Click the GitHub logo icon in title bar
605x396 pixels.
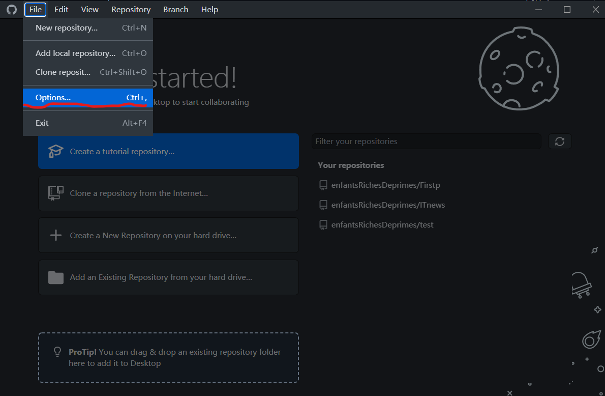pyautogui.click(x=12, y=9)
